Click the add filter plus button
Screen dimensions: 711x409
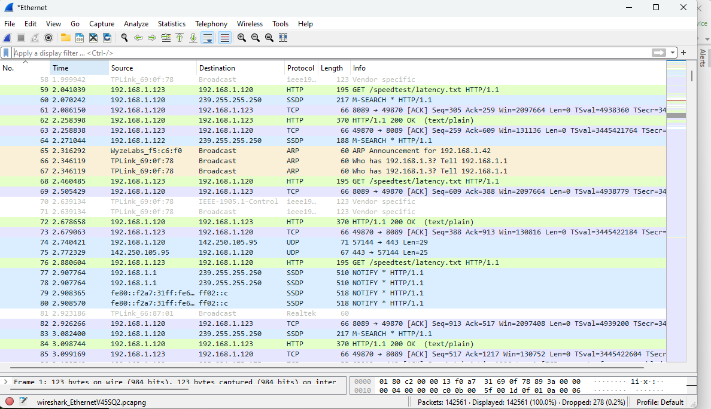683,53
